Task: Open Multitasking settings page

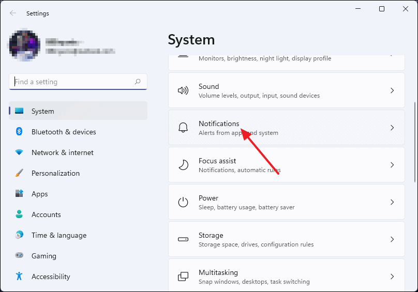Action: pyautogui.click(x=287, y=275)
